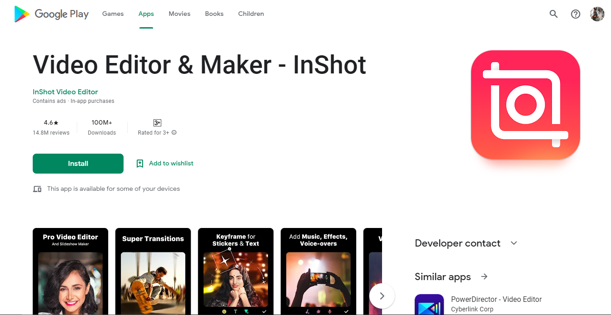Open the Super Transitions screenshot
This screenshot has height=315, width=611.
153,271
